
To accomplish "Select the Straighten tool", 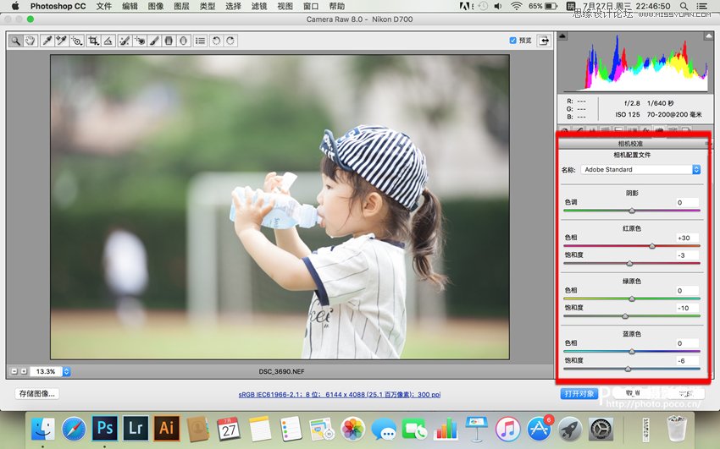I will (x=108, y=41).
